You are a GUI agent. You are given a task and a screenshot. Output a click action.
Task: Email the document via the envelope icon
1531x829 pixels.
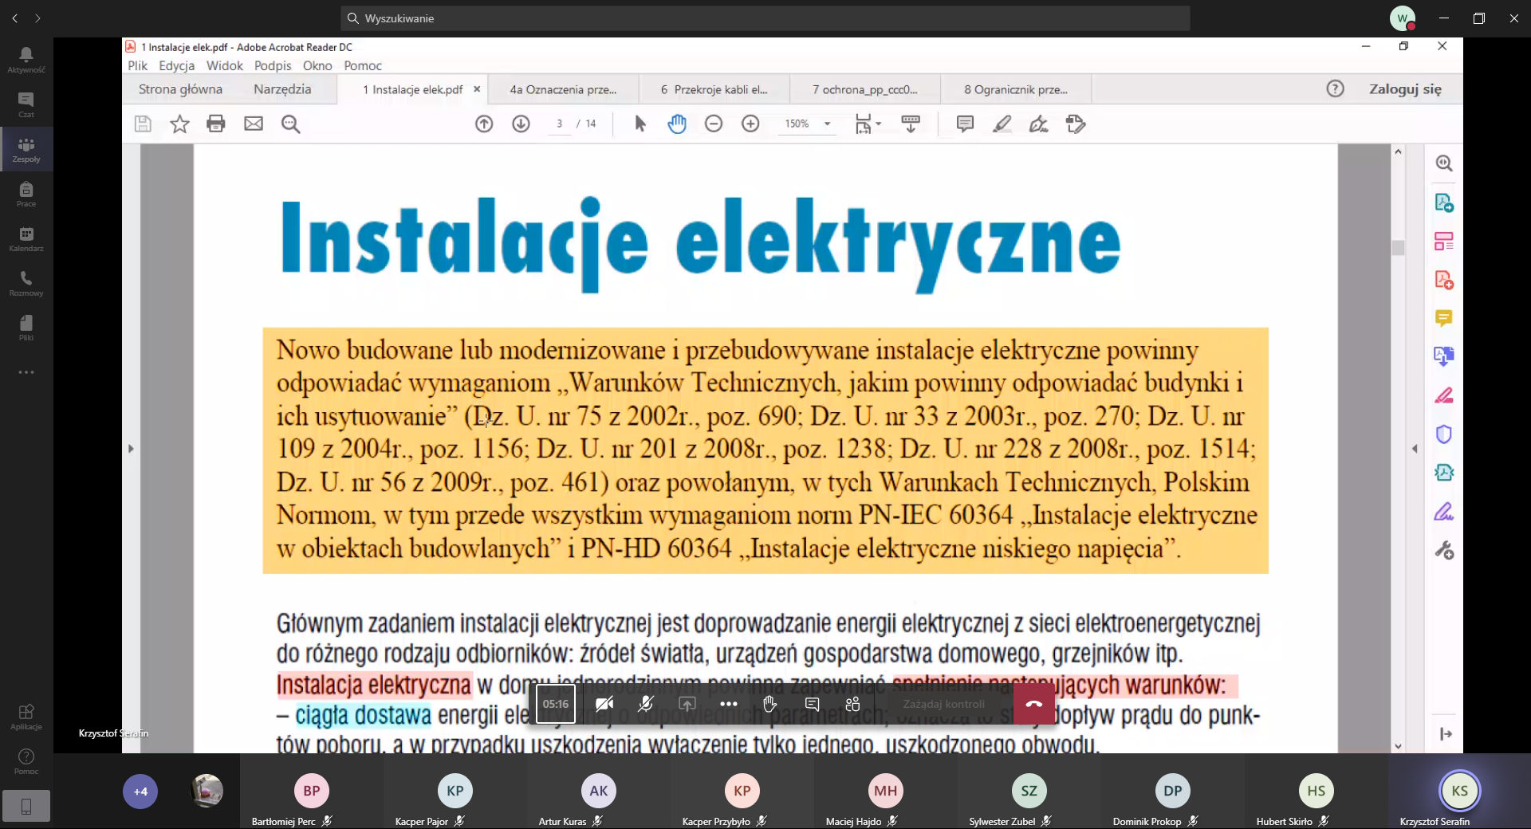tap(253, 124)
